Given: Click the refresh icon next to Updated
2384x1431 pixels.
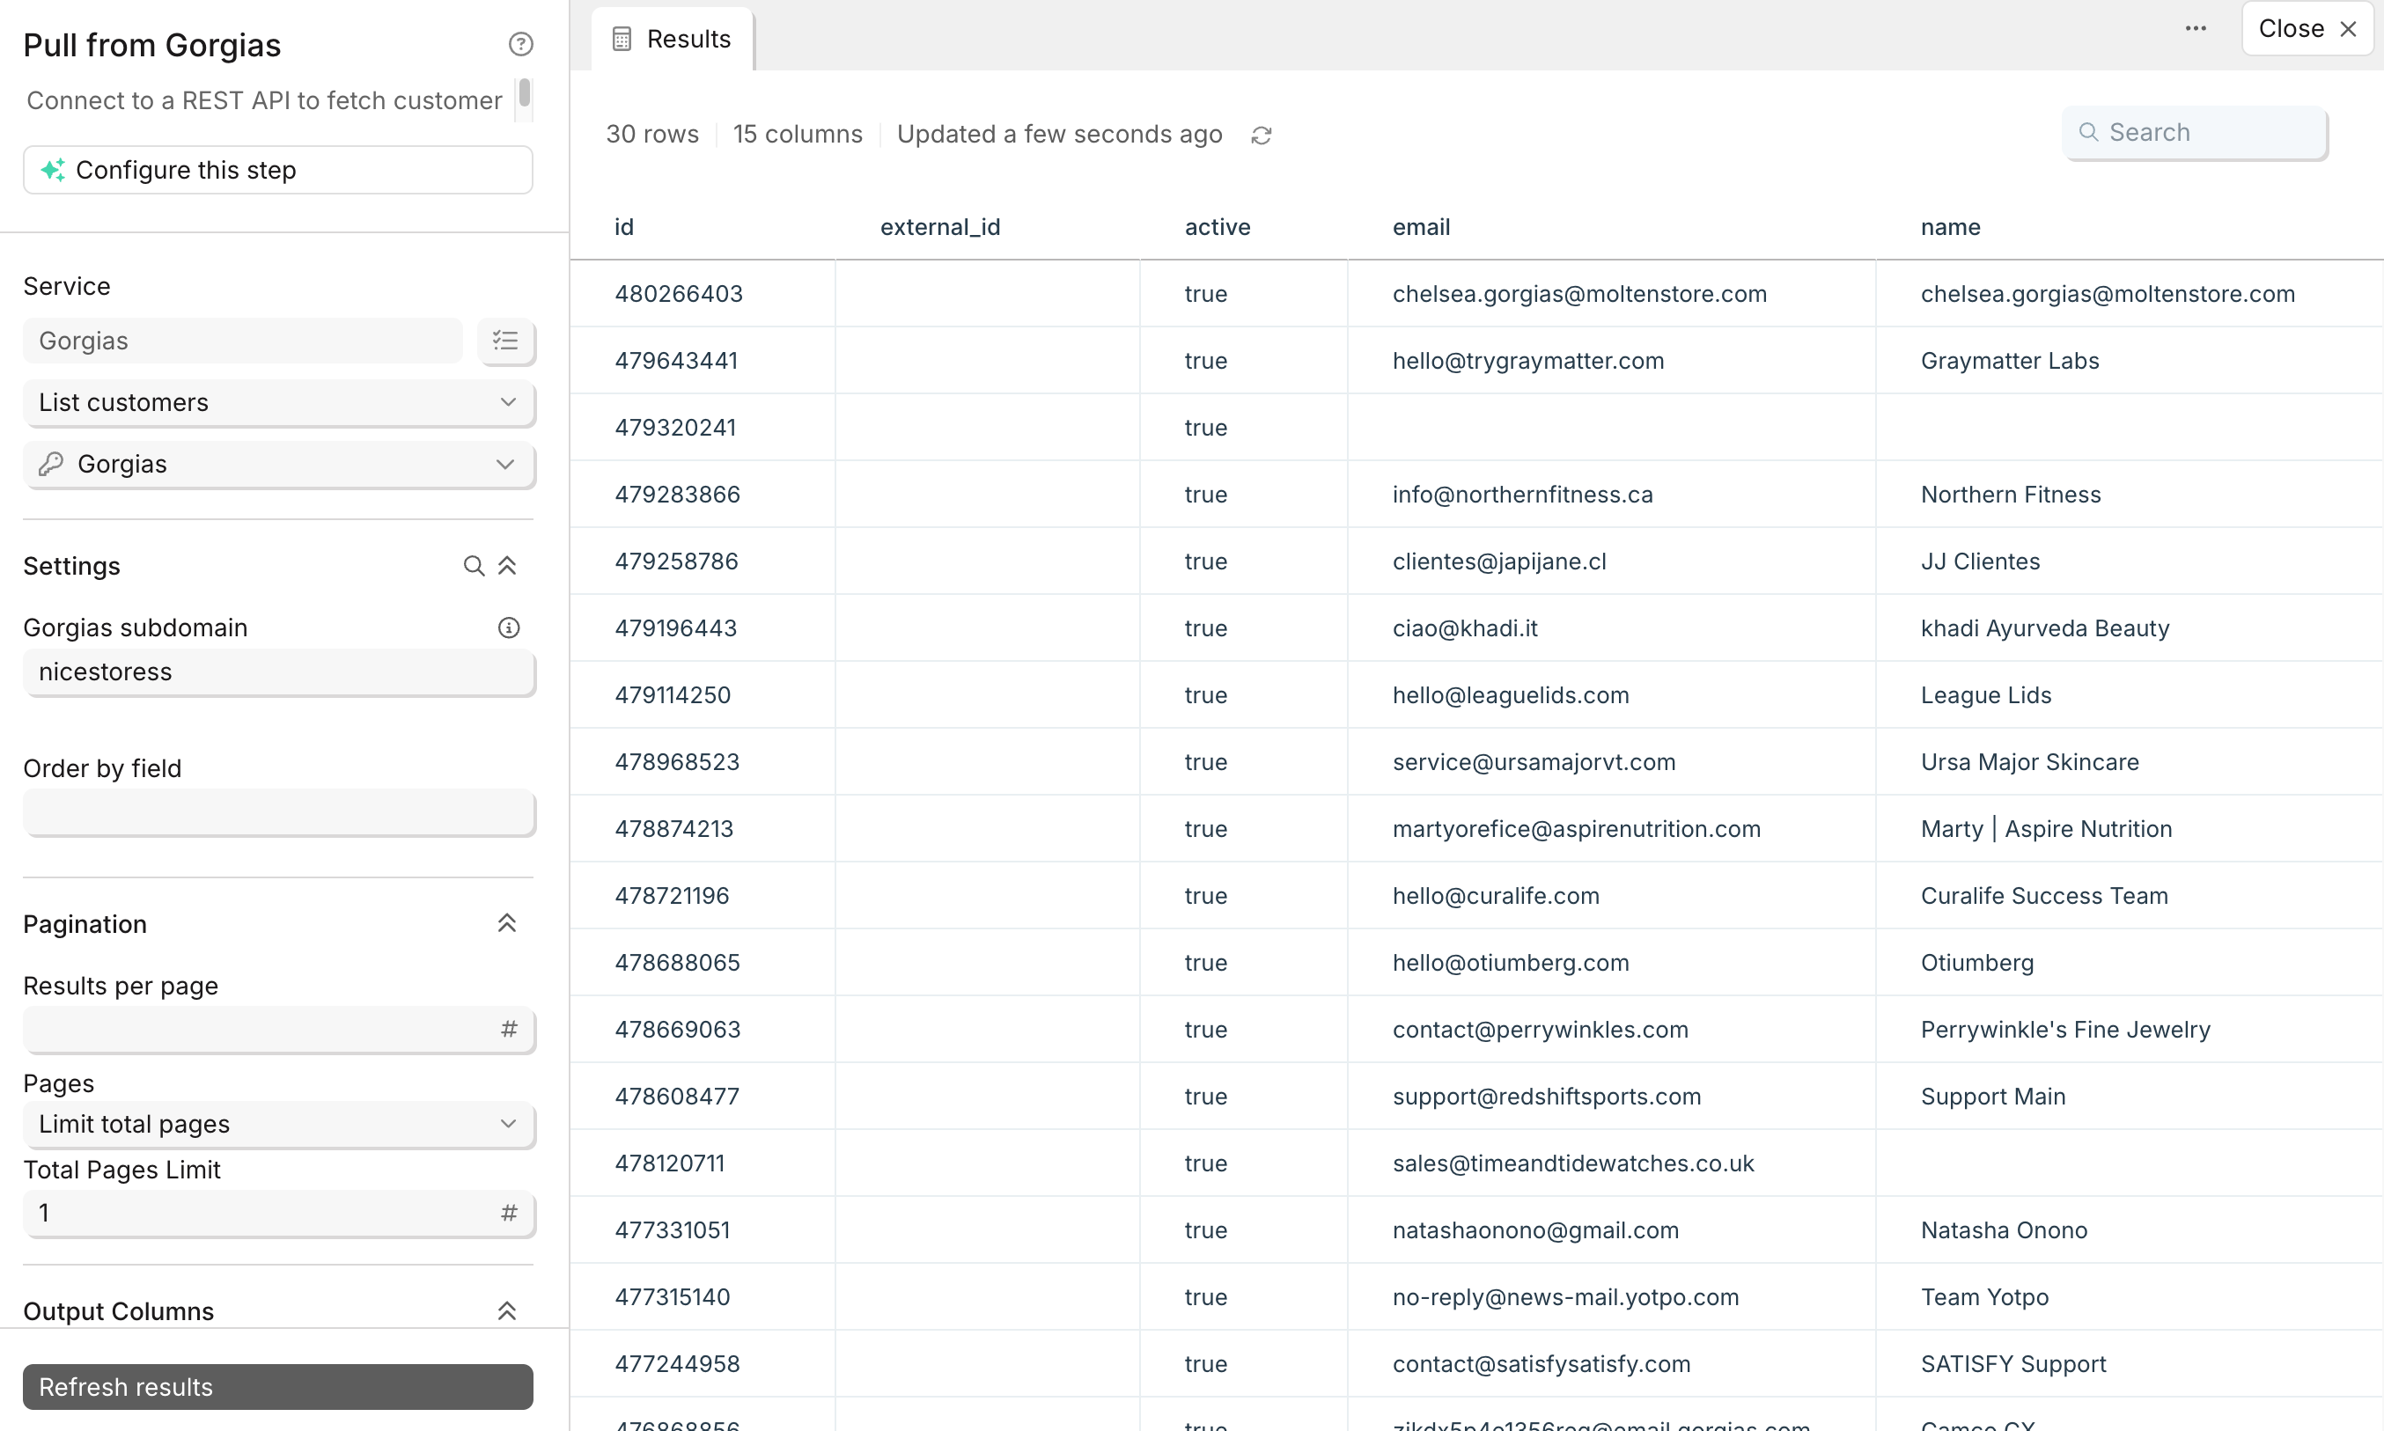Looking at the screenshot, I should 1262,135.
